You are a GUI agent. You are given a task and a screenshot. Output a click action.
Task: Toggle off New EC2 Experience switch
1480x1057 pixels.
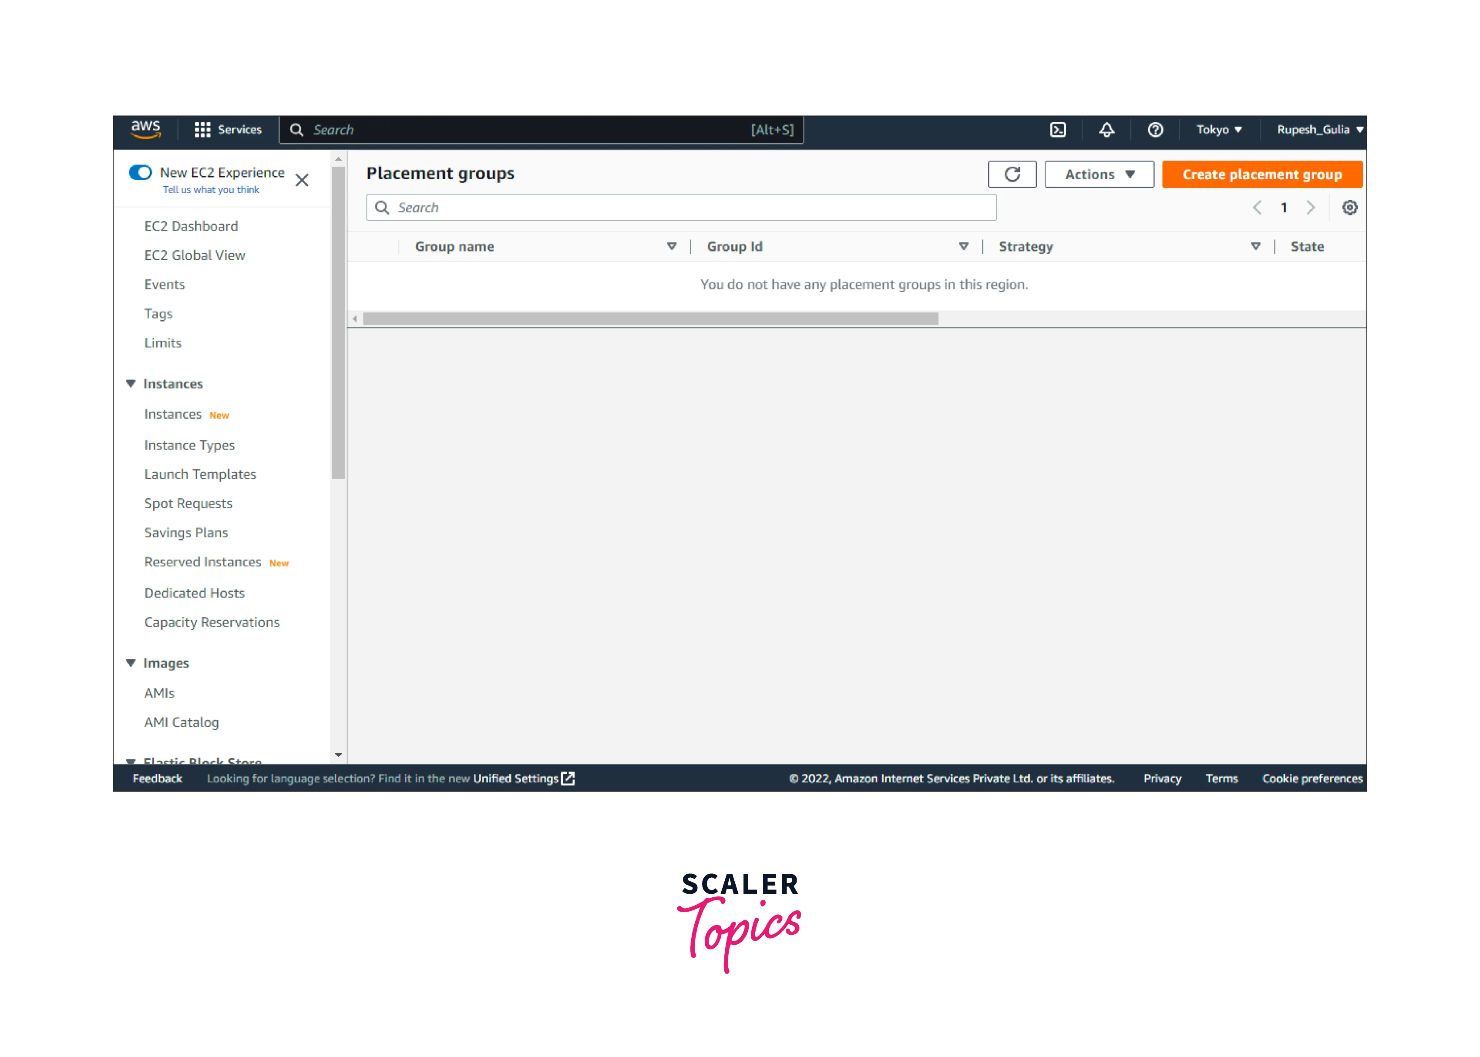[140, 172]
